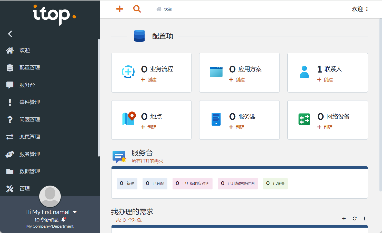Open 配置管理 in the sidebar
Screen dimensions: 382x233
29,68
